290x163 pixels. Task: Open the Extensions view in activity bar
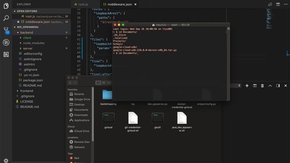[x=6, y=54]
